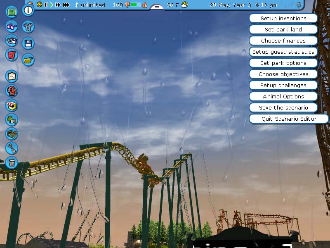This screenshot has width=330, height=248.
Task: Click the blue floppy disk save icon
Action: click(x=28, y=43)
